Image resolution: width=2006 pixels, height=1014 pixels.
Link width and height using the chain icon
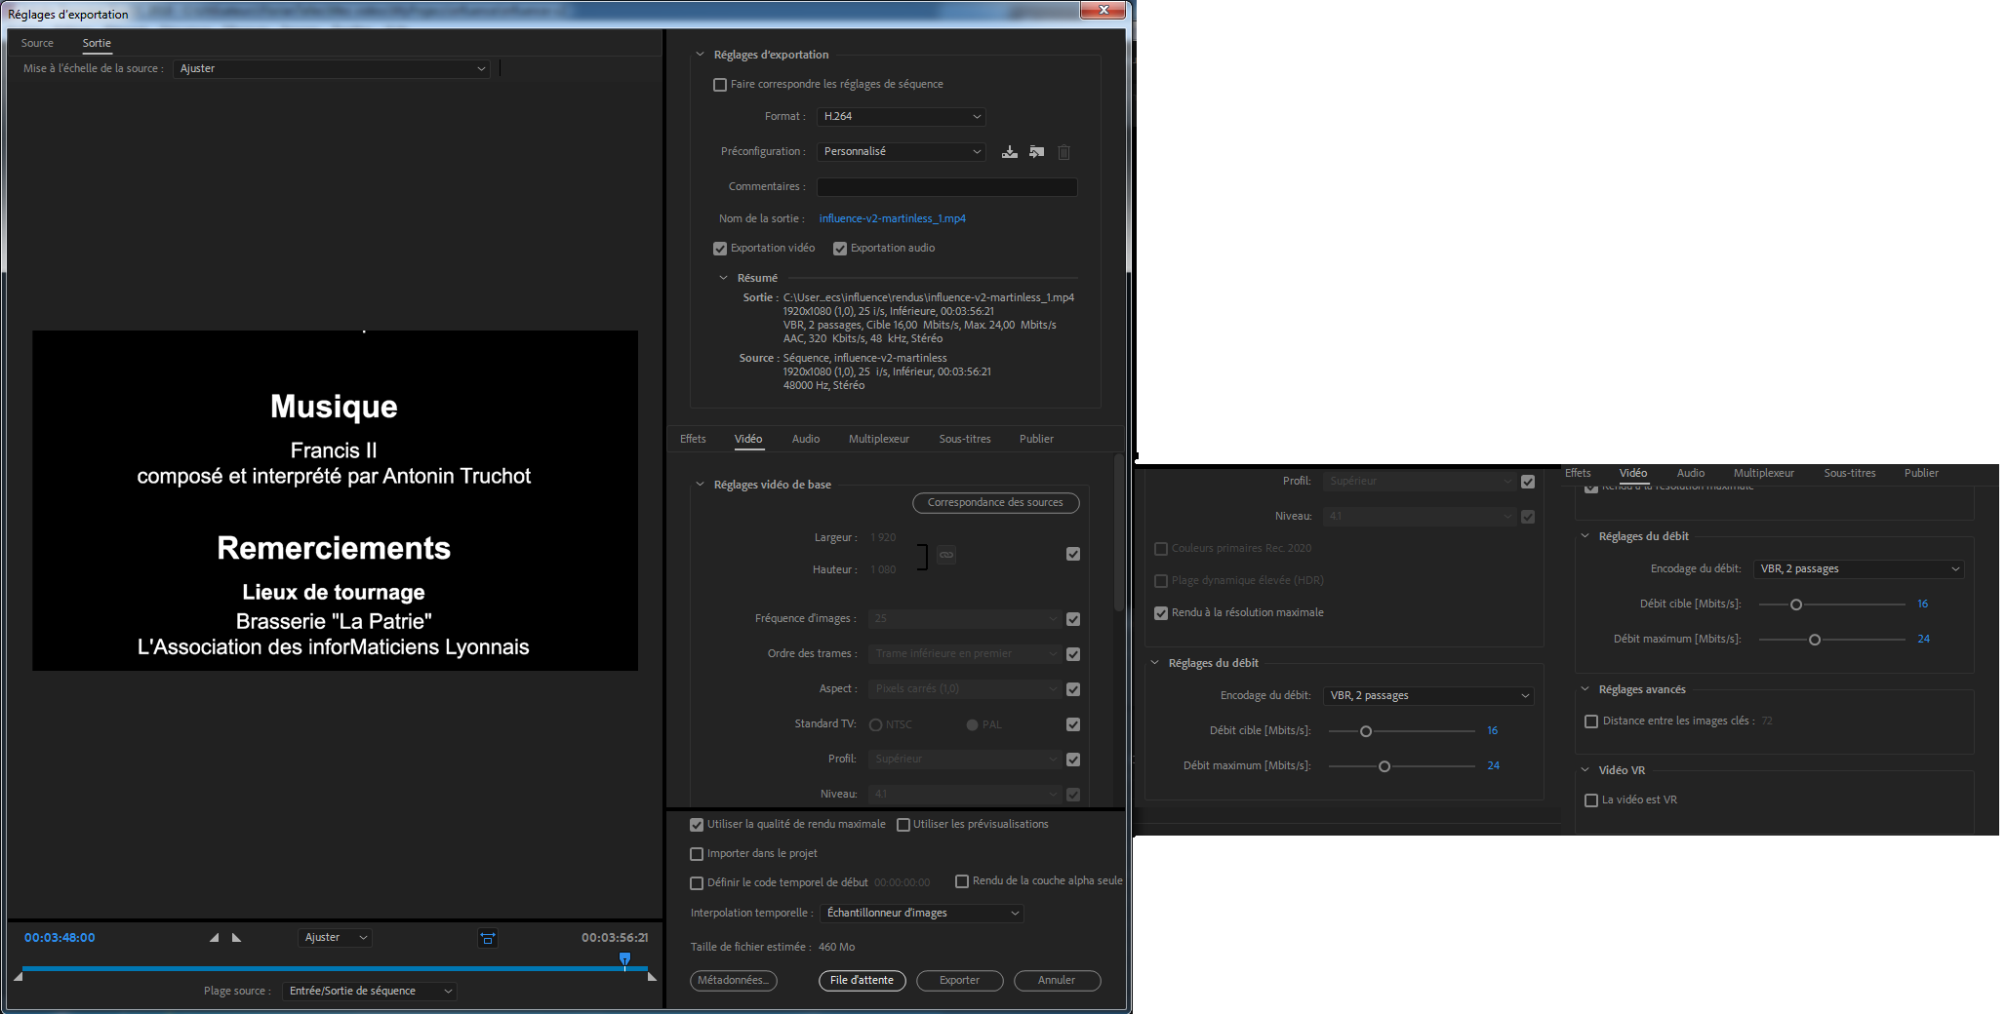pos(945,554)
